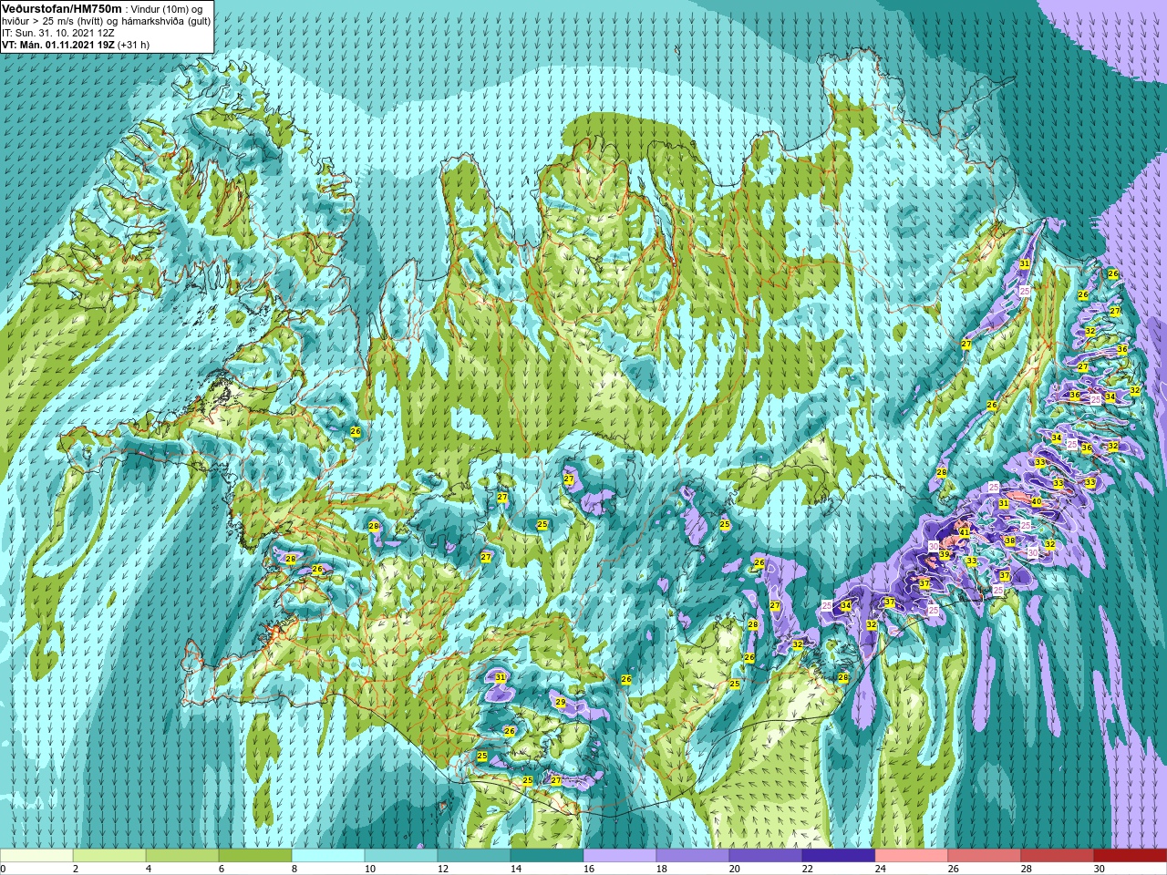Click the title text "Veðurstofan/HM750m"
Screen dimensions: 1167x875
click(x=62, y=8)
